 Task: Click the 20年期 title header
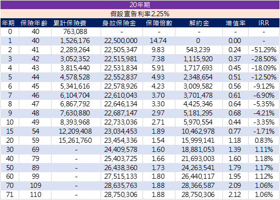(140, 5)
